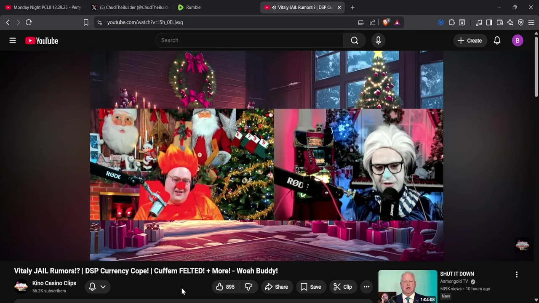The width and height of the screenshot is (539, 303).
Task: Create a Clip from the video
Action: point(343,287)
